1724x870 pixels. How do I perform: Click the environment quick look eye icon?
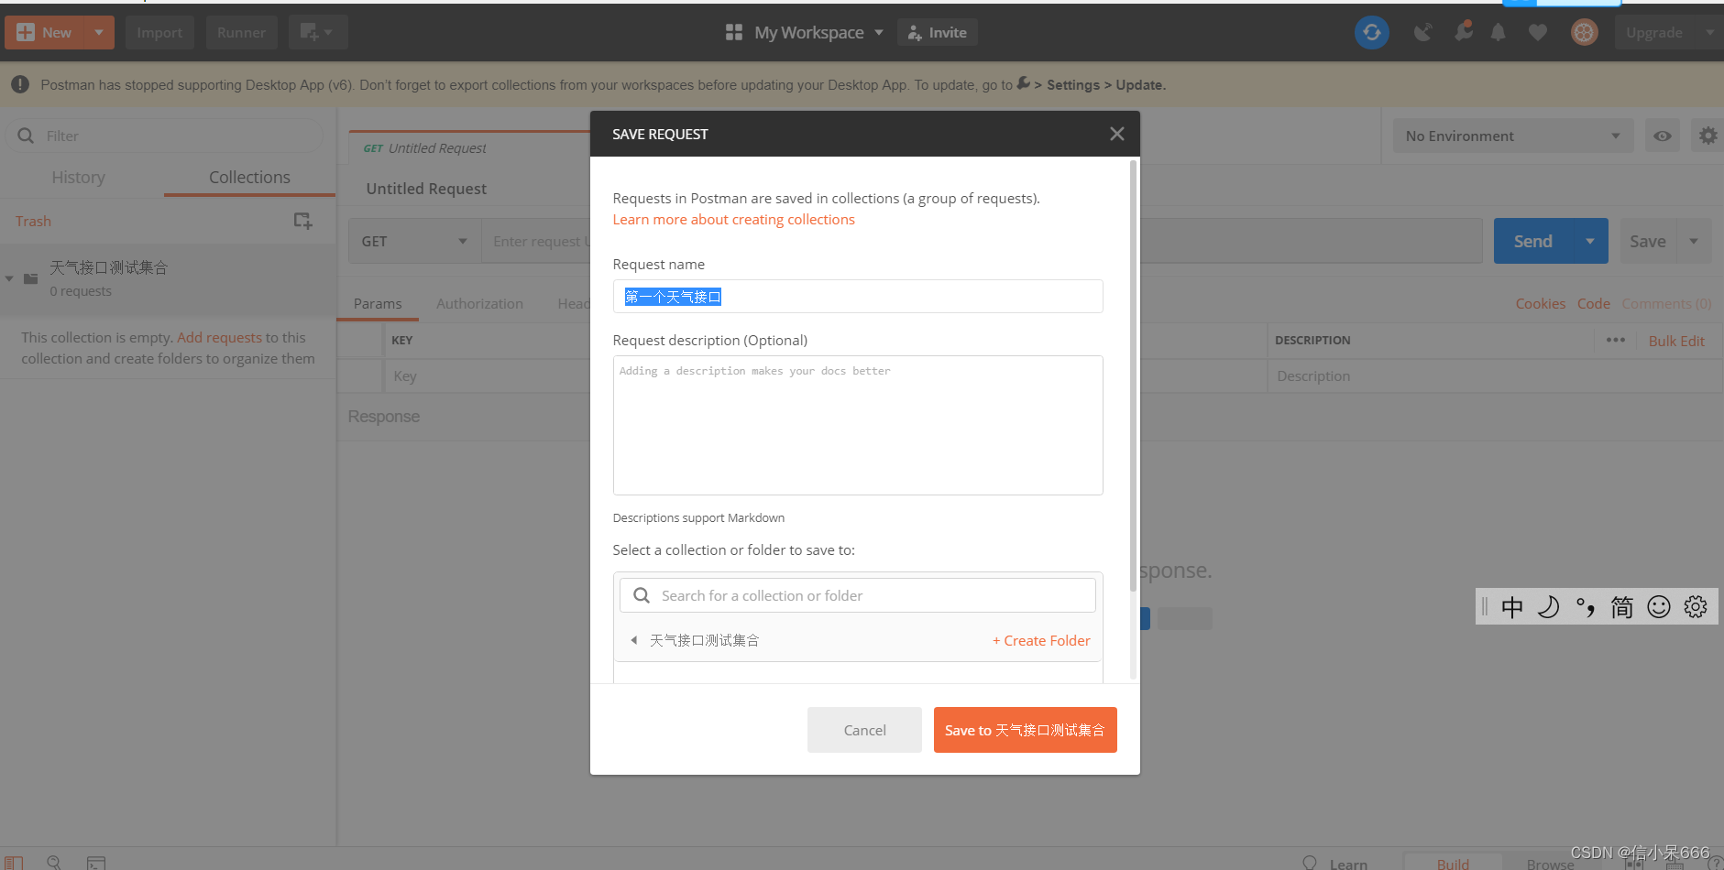1663,136
